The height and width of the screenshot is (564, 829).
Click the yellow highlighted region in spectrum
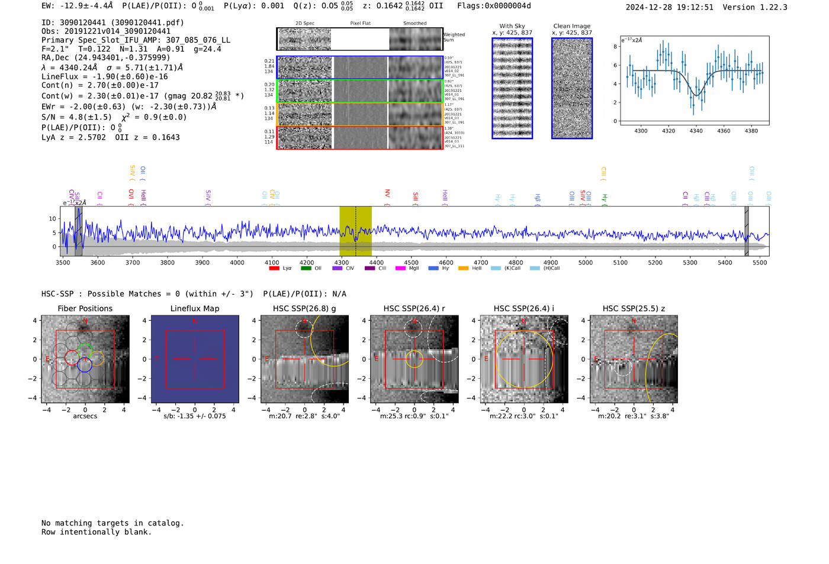(355, 231)
